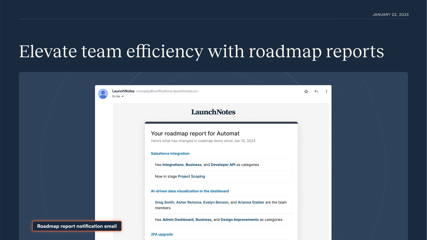The image size is (427, 240).
Task: Open the email's three-dot more menu
Action: [326, 91]
